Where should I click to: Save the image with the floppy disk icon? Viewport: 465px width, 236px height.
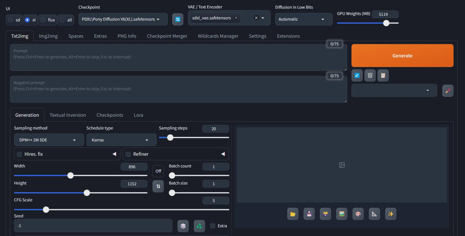(309, 214)
